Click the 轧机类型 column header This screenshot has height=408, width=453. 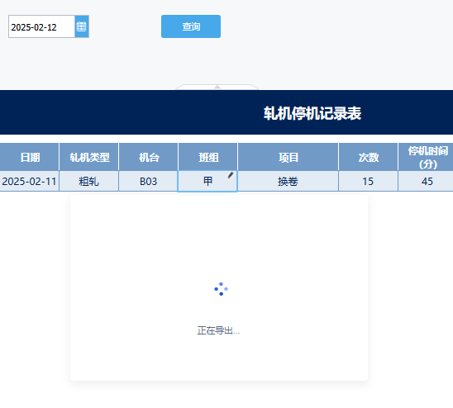(x=89, y=157)
